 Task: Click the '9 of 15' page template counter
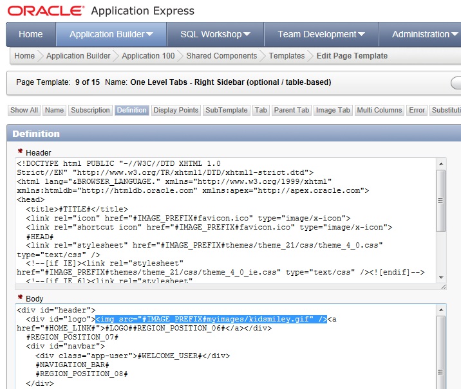click(88, 82)
